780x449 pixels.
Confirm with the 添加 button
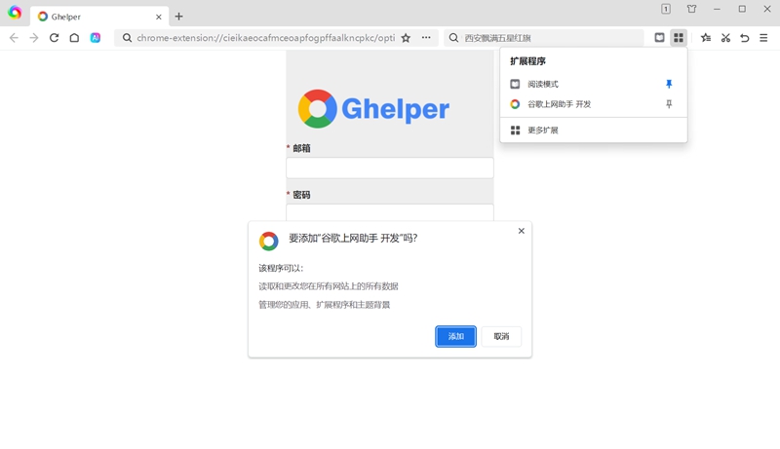tap(455, 336)
